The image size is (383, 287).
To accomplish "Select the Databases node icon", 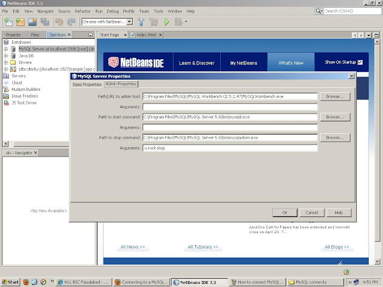I will (x=6, y=42).
